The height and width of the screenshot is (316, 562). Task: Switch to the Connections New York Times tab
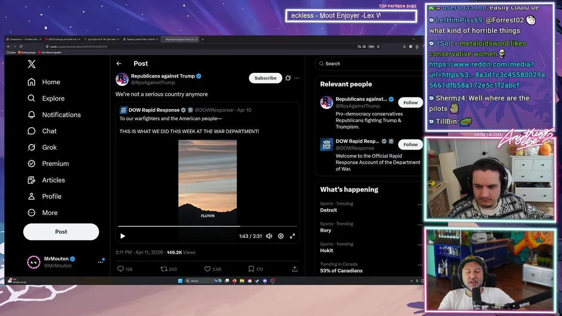(23, 39)
